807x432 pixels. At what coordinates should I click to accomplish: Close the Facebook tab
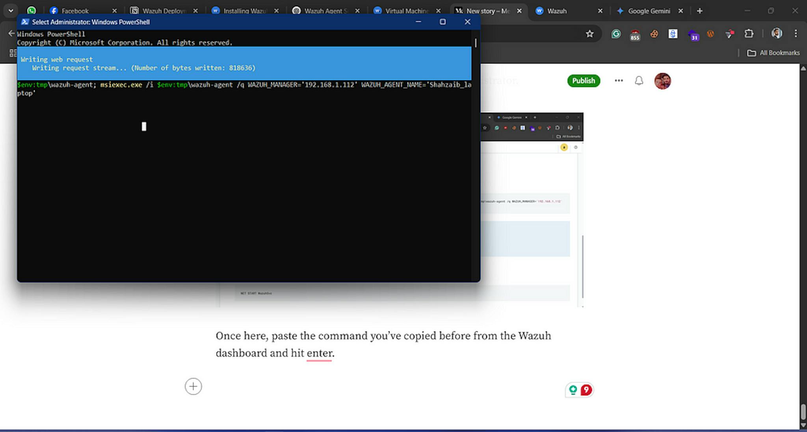[x=114, y=11]
